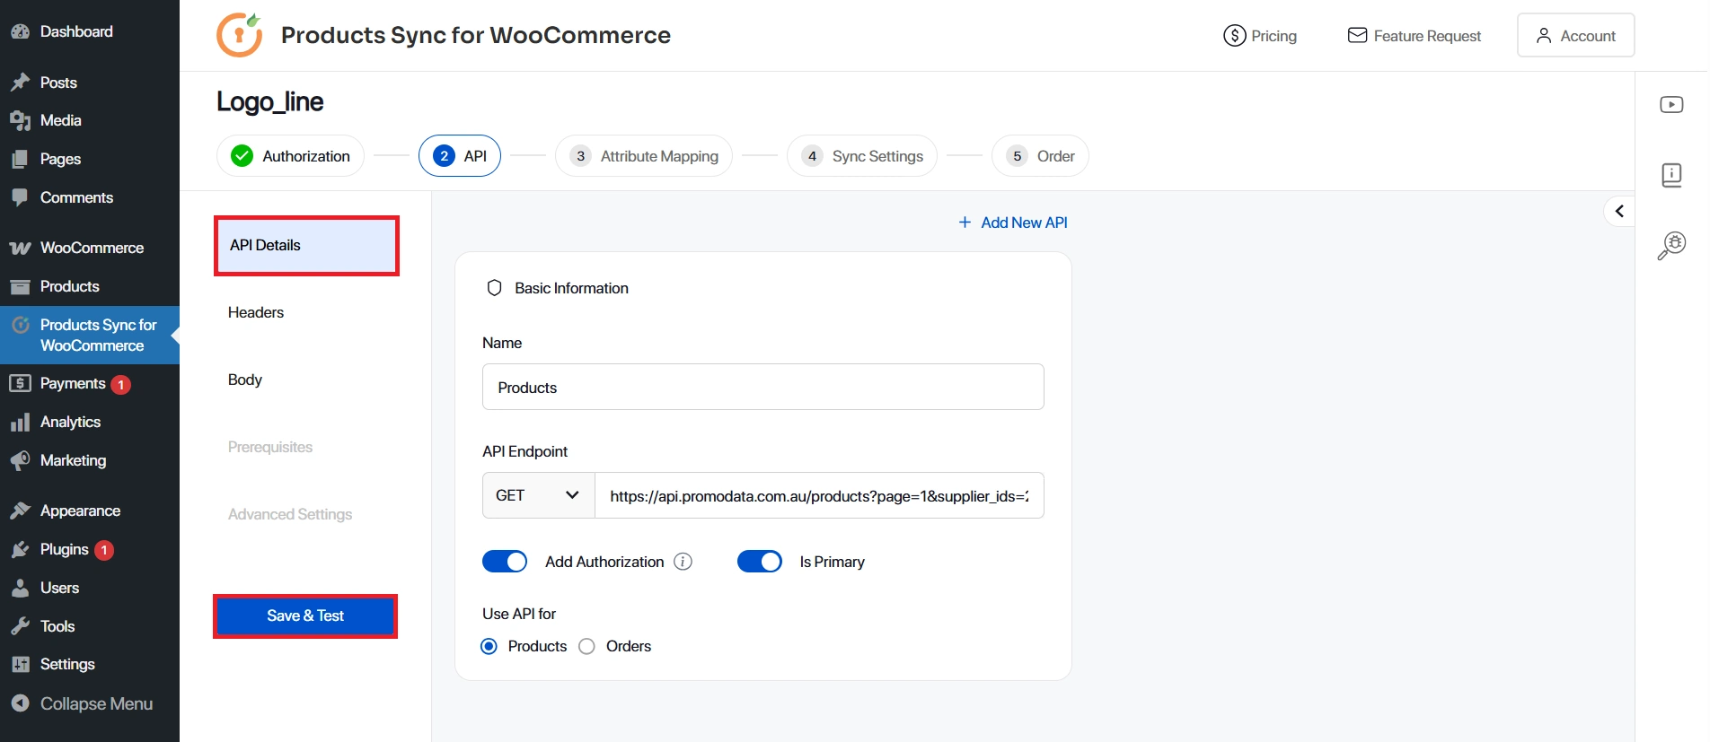Image resolution: width=1710 pixels, height=742 pixels.
Task: Go to Attribute Mapping step
Action: [x=644, y=156]
